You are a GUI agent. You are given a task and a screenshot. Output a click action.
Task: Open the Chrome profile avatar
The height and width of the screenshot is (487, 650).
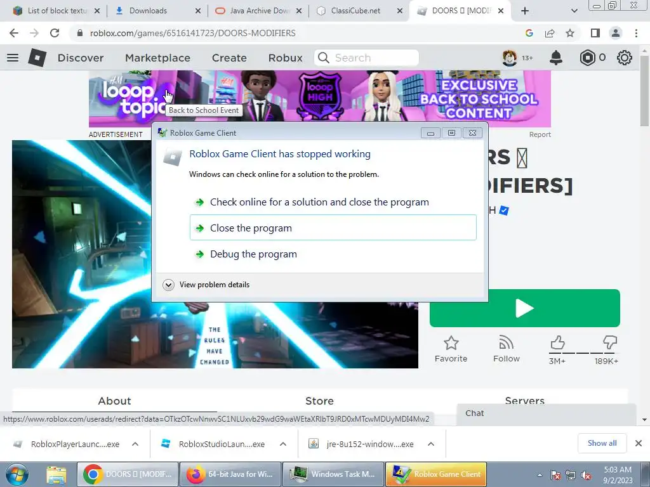(x=616, y=33)
